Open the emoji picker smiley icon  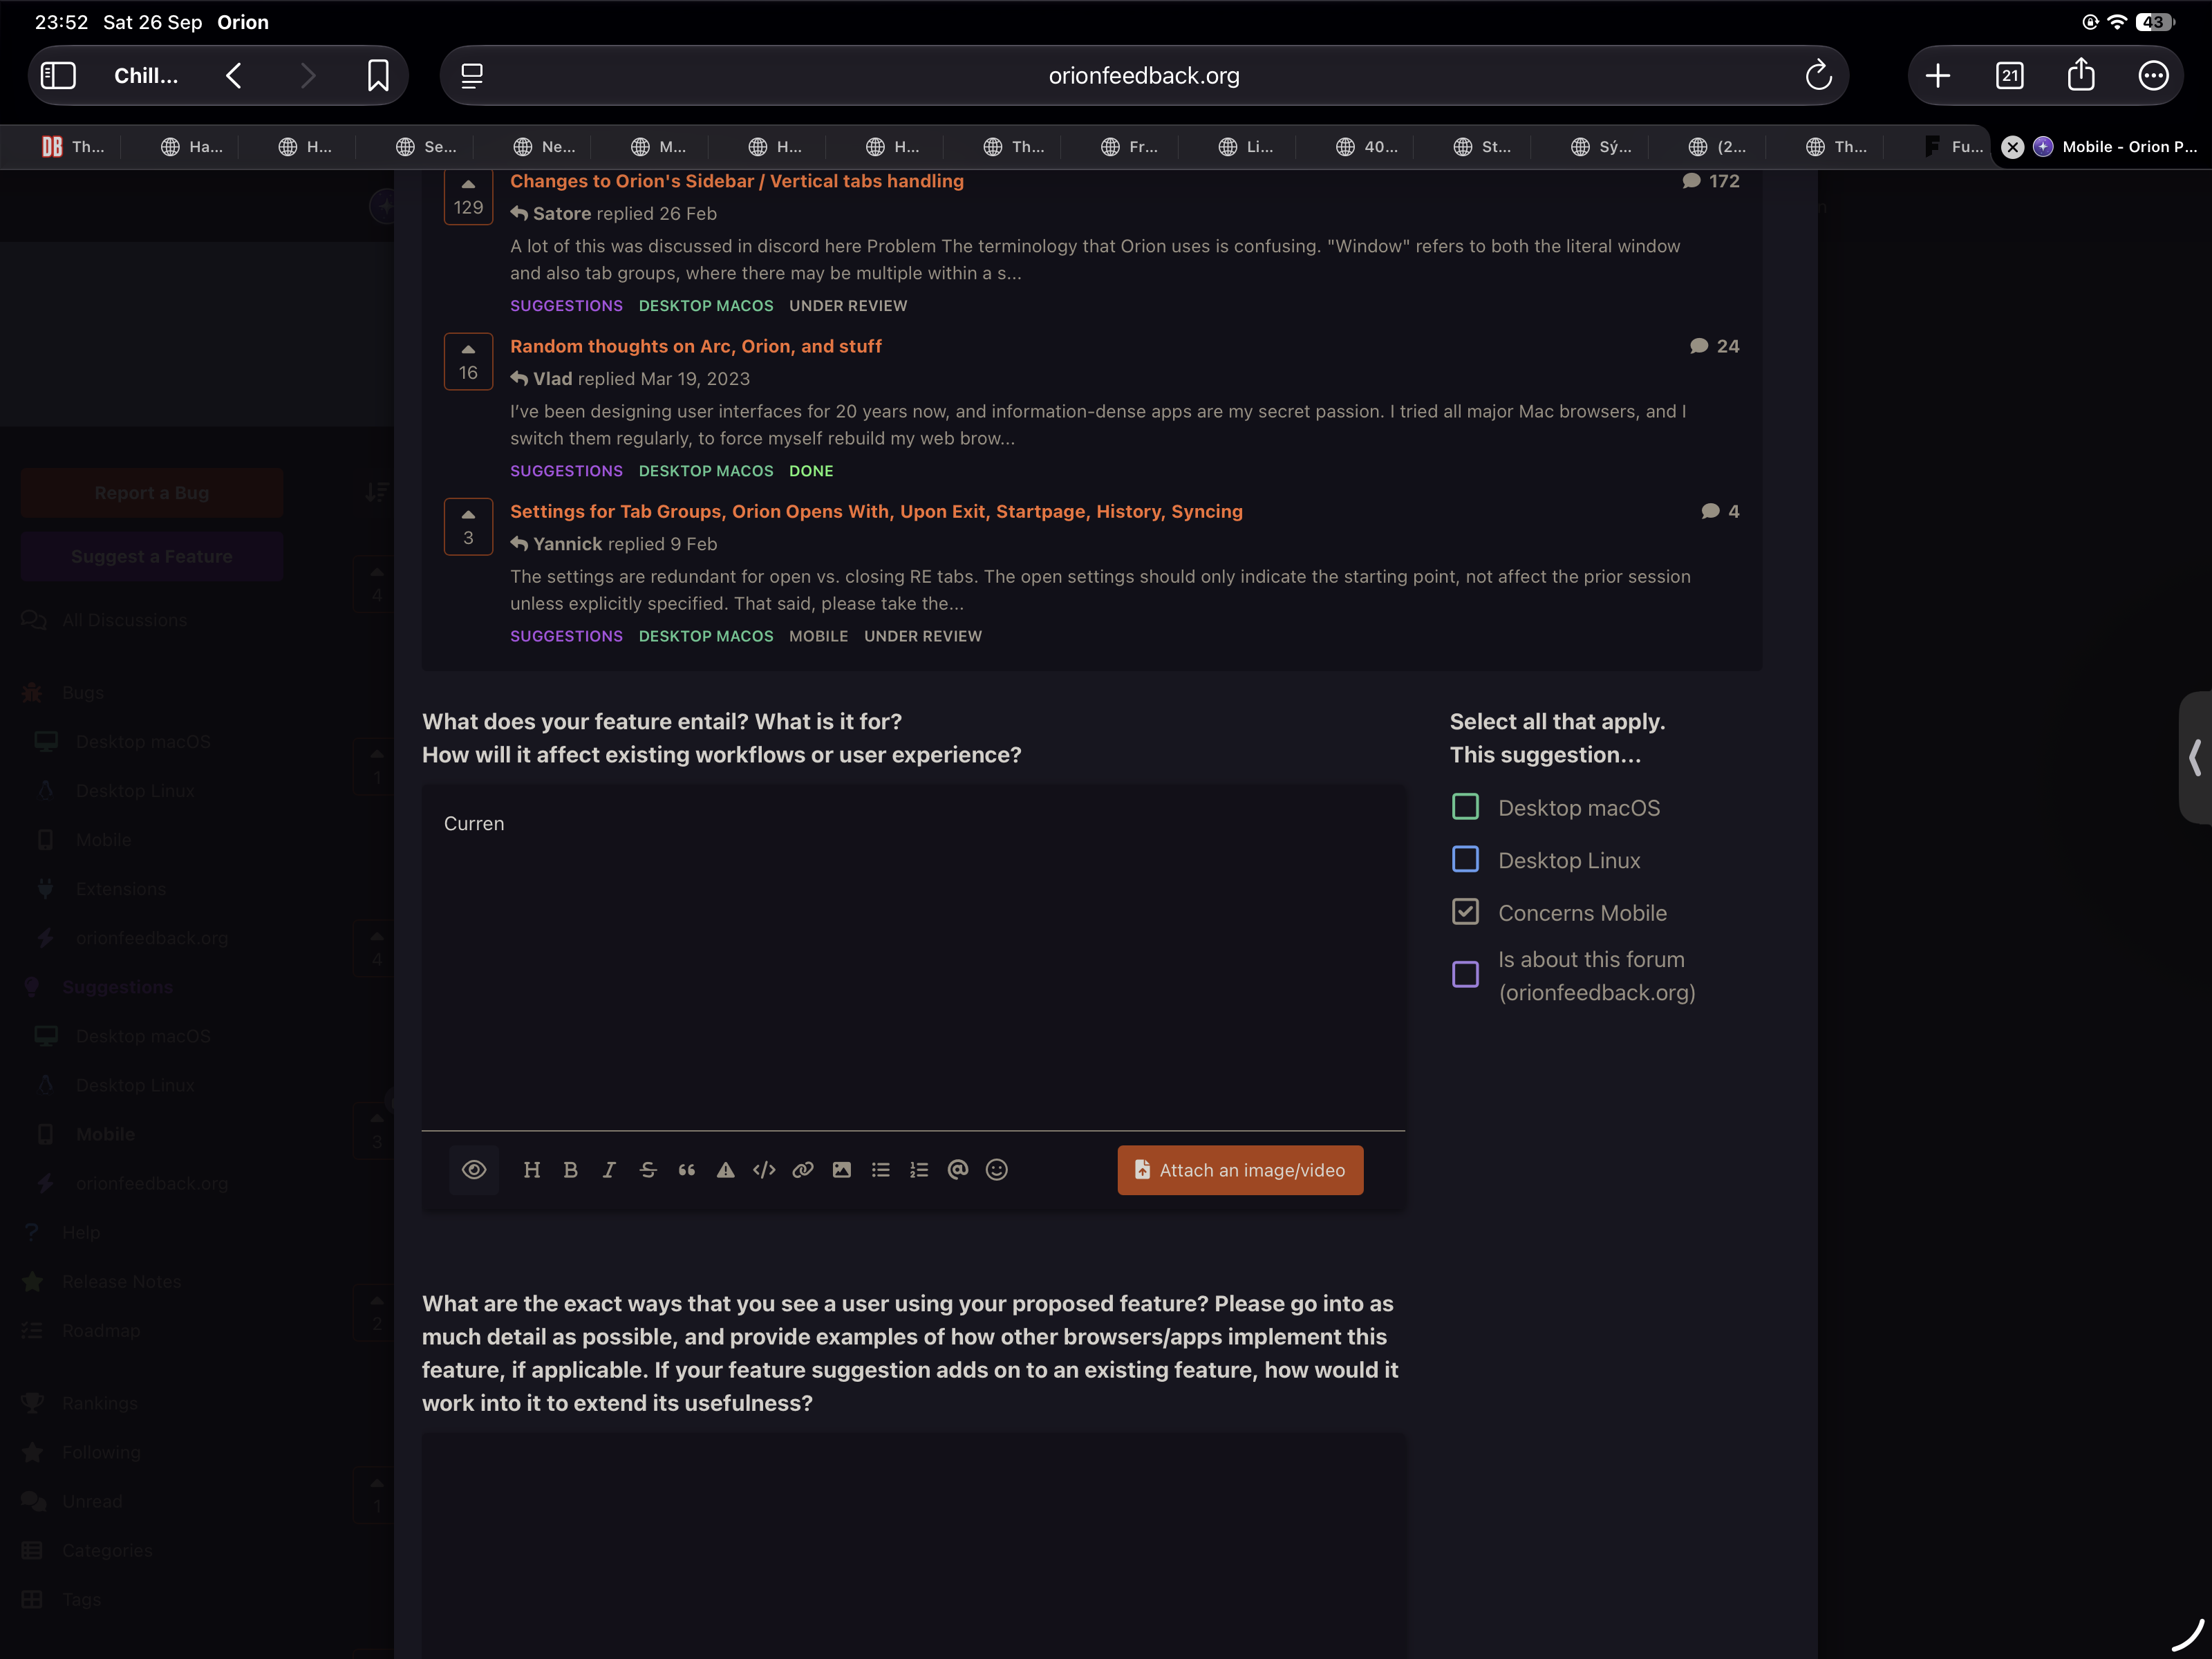pos(997,1170)
